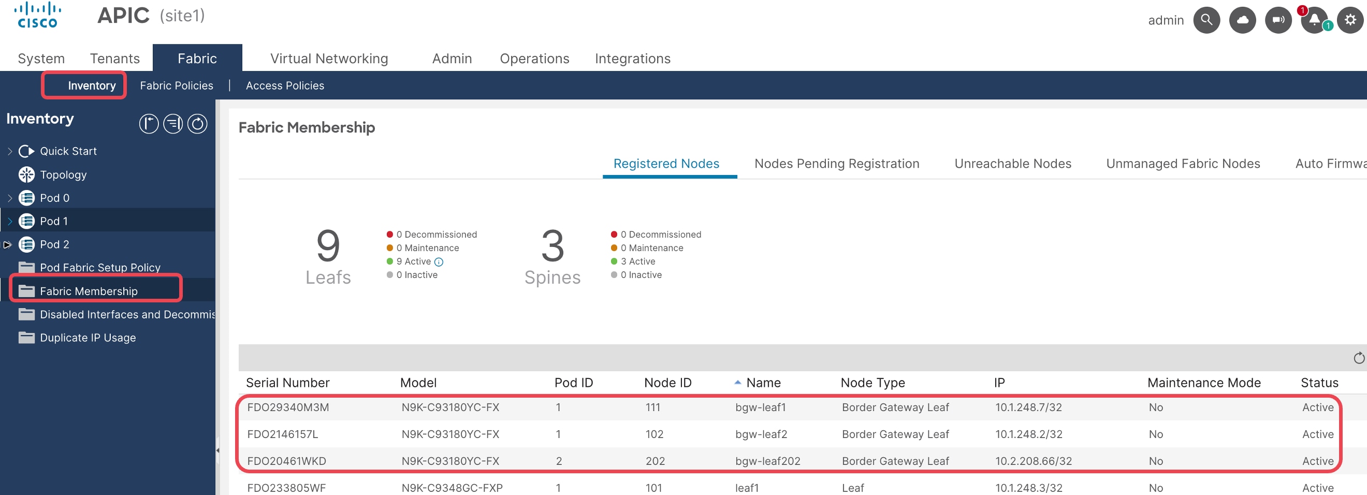Expand the Pod 0 tree node
Image resolution: width=1367 pixels, height=495 pixels.
click(x=9, y=198)
